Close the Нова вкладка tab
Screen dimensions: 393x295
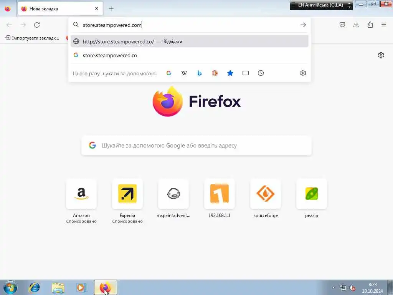97,8
